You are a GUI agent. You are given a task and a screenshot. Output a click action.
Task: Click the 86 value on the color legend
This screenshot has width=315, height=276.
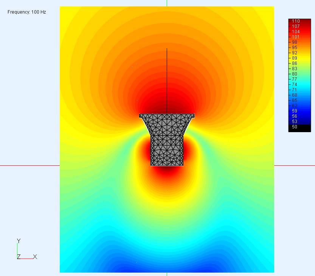tap(295, 63)
